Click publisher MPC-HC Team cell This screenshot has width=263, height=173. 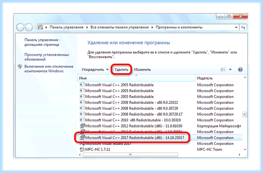click(x=210, y=149)
